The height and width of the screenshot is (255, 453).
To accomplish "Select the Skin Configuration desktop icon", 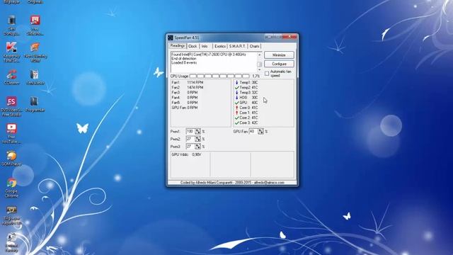I will pyautogui.click(x=11, y=25).
